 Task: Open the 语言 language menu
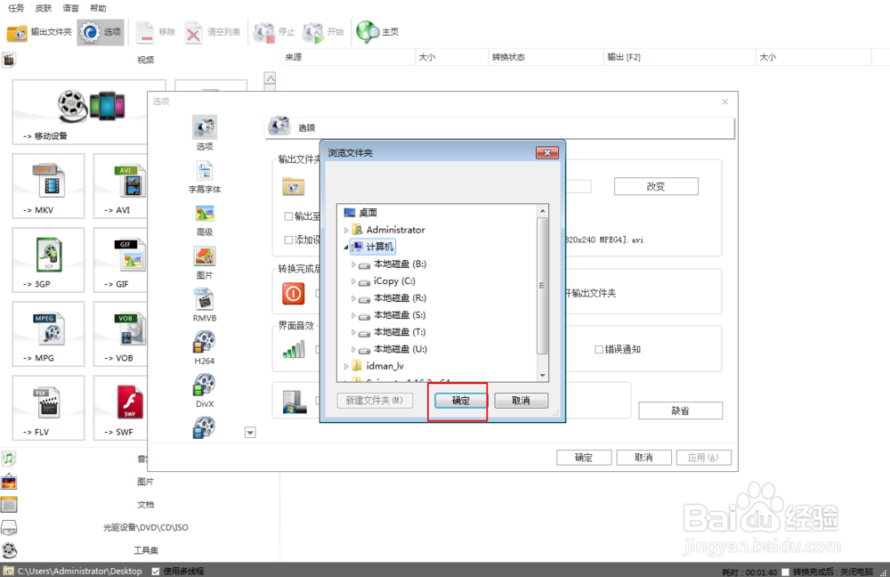point(71,8)
